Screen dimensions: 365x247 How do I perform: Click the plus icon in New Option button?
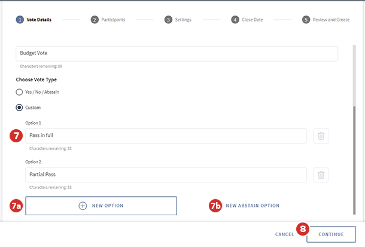[x=83, y=206]
